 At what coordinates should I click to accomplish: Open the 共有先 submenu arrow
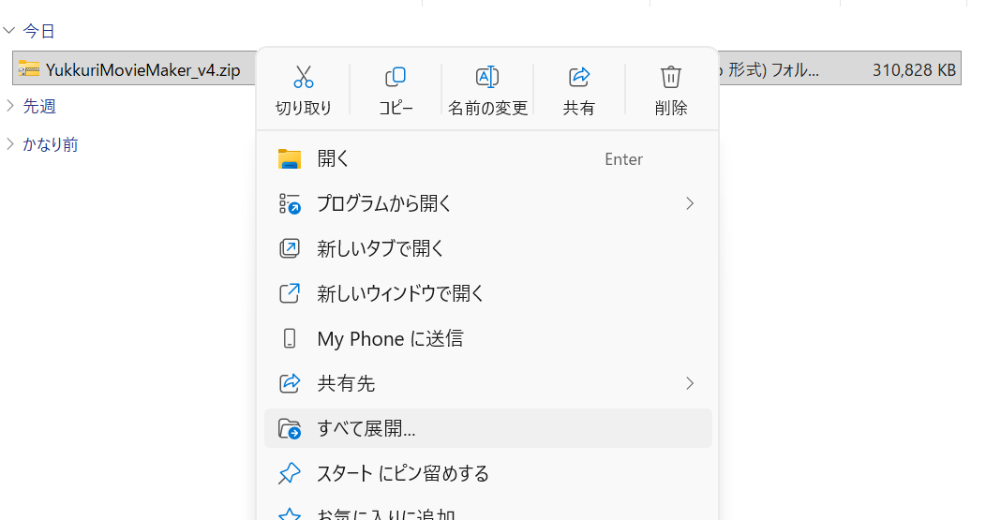[690, 383]
